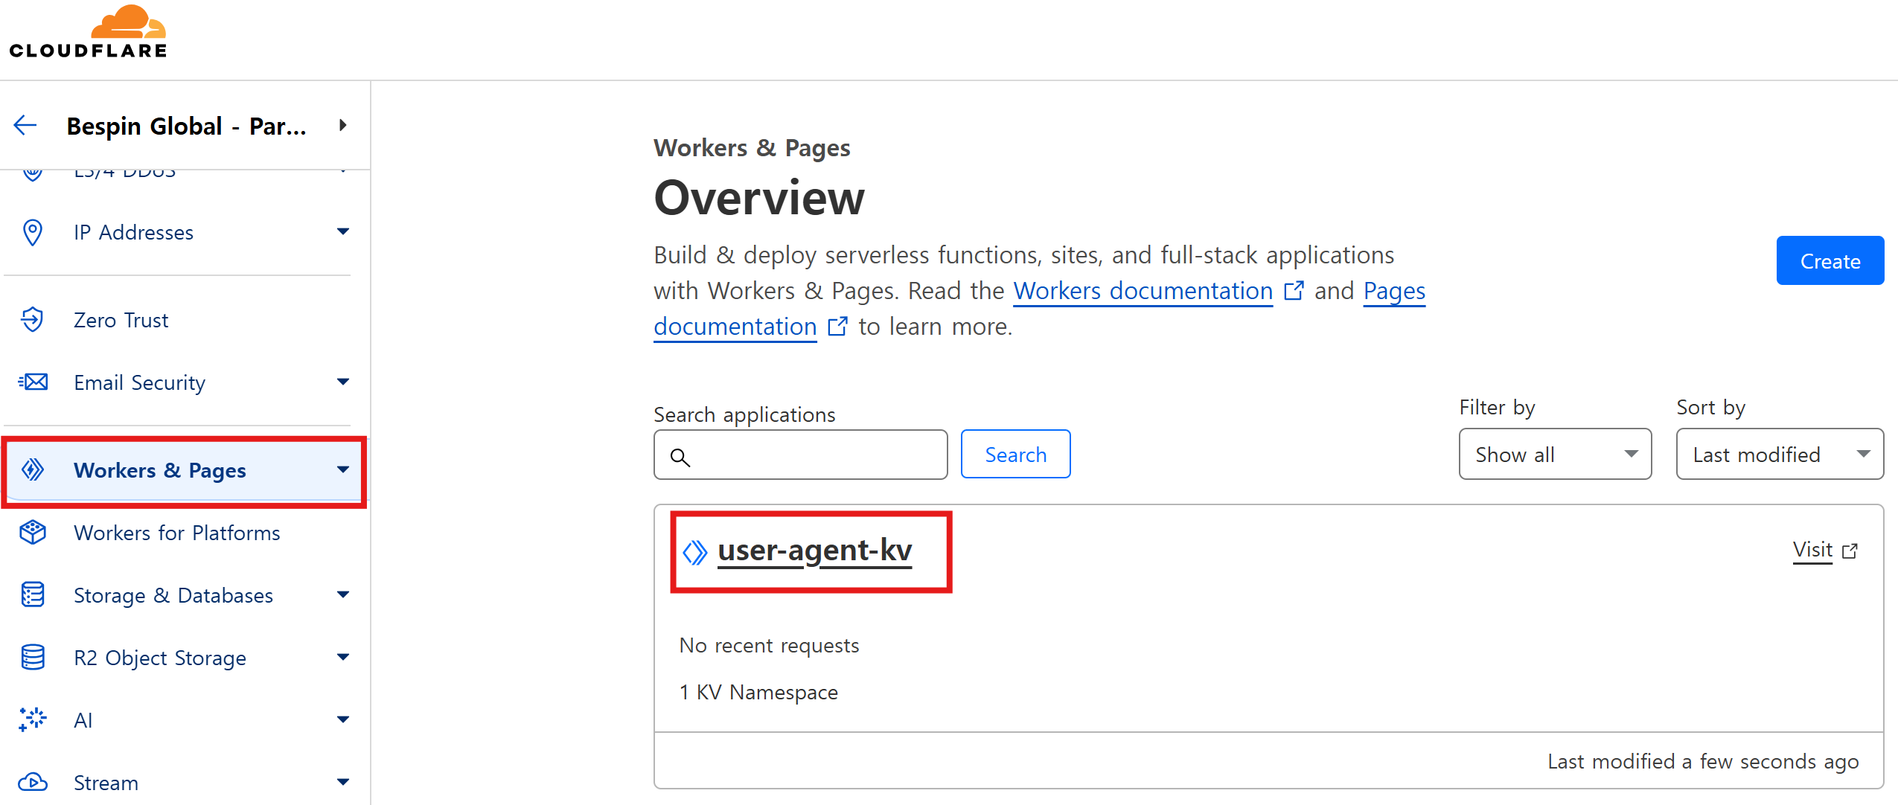Click the Workers for Platforms cube icon
This screenshot has height=805, width=1898.
[x=33, y=533]
